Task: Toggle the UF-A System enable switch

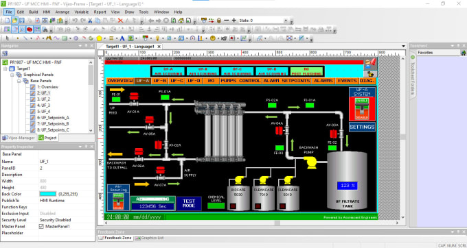Action: [362, 109]
